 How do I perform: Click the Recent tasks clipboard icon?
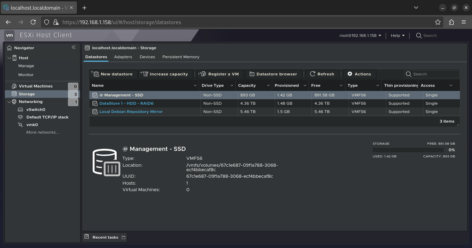[87, 237]
